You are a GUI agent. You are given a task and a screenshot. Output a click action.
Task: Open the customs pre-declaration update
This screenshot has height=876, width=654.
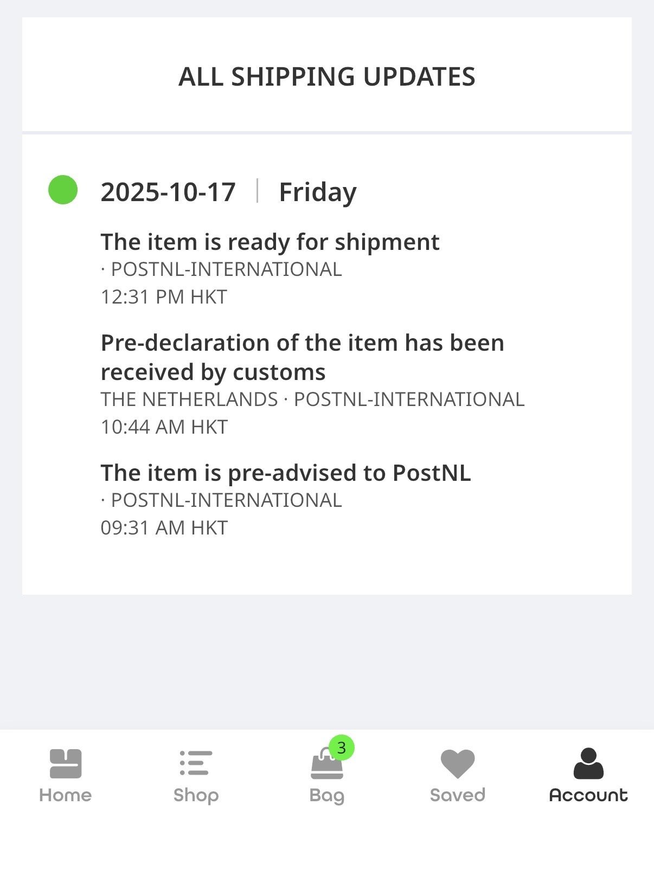pos(302,357)
